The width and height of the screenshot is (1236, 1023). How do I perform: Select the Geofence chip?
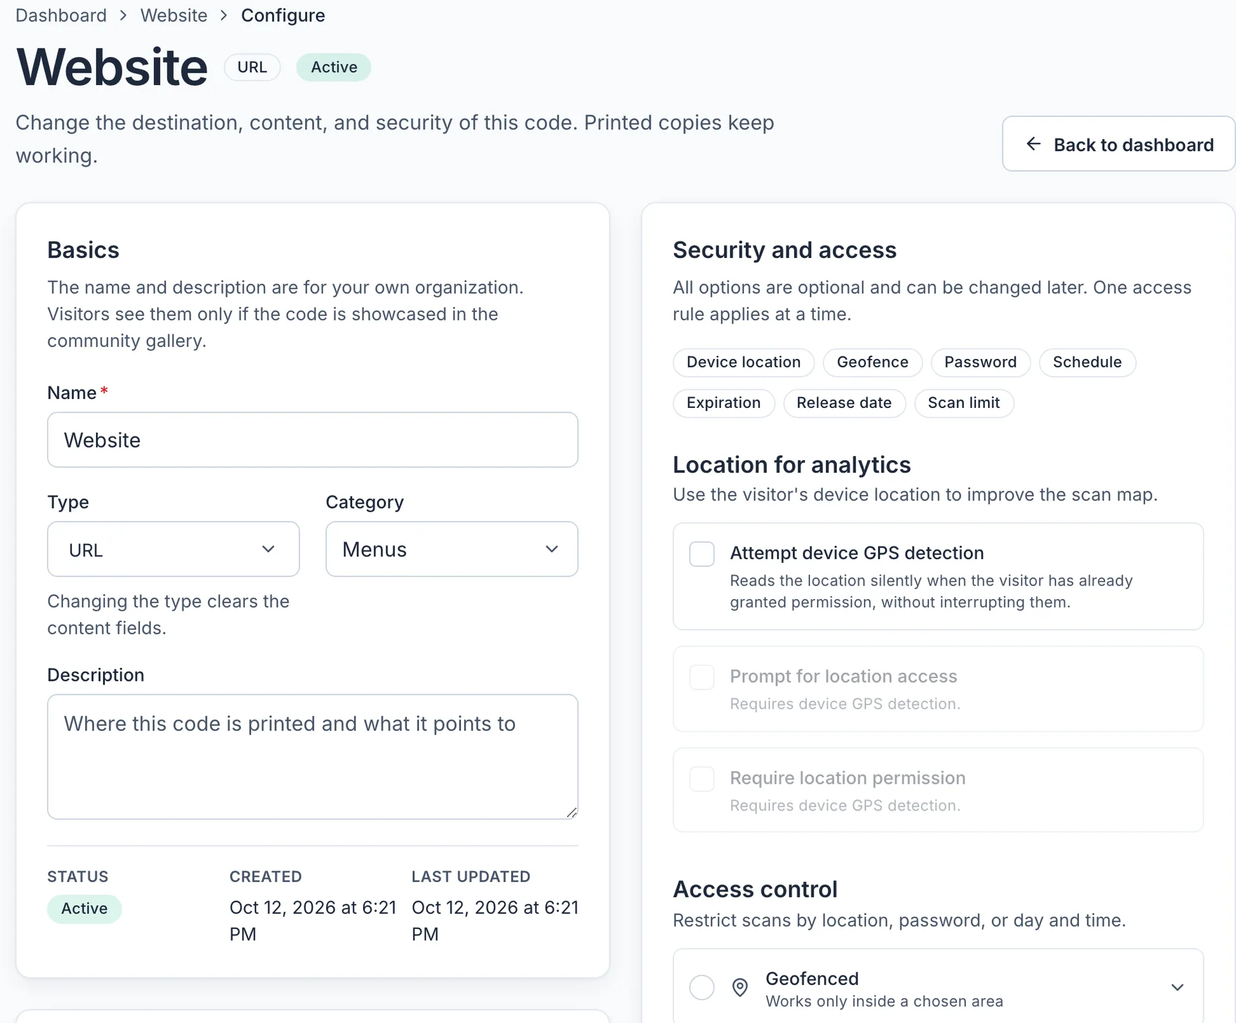click(872, 362)
